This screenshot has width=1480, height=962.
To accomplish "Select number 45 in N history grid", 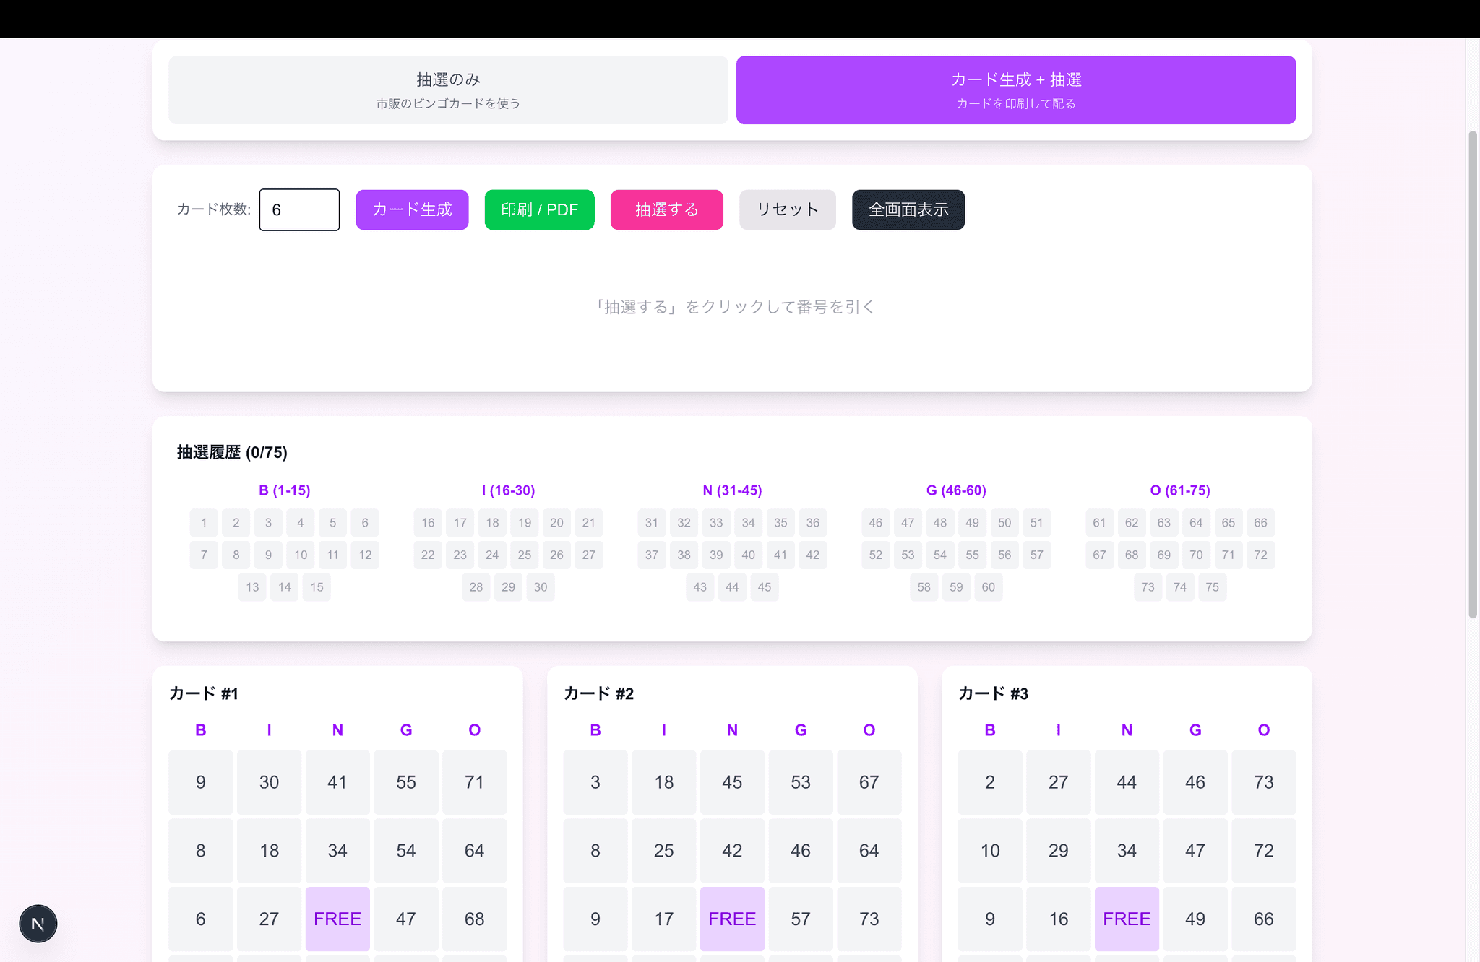I will [x=764, y=586].
